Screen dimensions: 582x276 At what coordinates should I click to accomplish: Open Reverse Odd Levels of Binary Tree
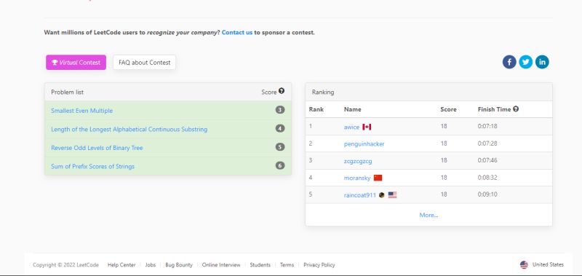pos(97,148)
